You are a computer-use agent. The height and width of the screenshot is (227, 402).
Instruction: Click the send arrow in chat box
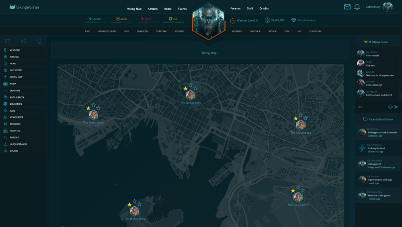tap(396, 107)
